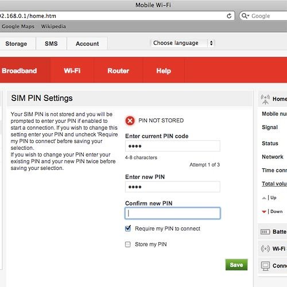The width and height of the screenshot is (287, 287).
Task: Click the red Down arrow icon
Action: click(x=264, y=211)
